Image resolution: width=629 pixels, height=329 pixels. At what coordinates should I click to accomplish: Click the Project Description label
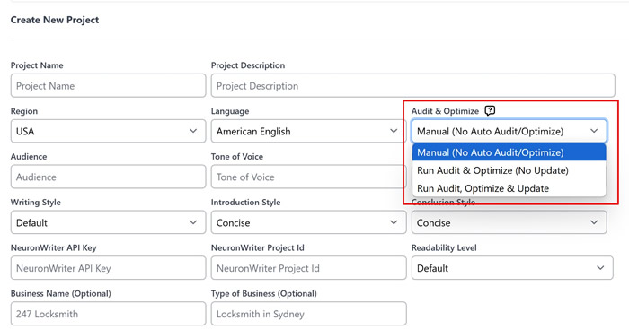248,65
